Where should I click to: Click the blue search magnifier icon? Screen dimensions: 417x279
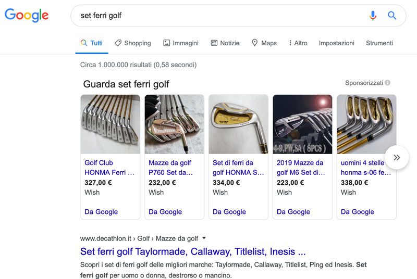(393, 16)
